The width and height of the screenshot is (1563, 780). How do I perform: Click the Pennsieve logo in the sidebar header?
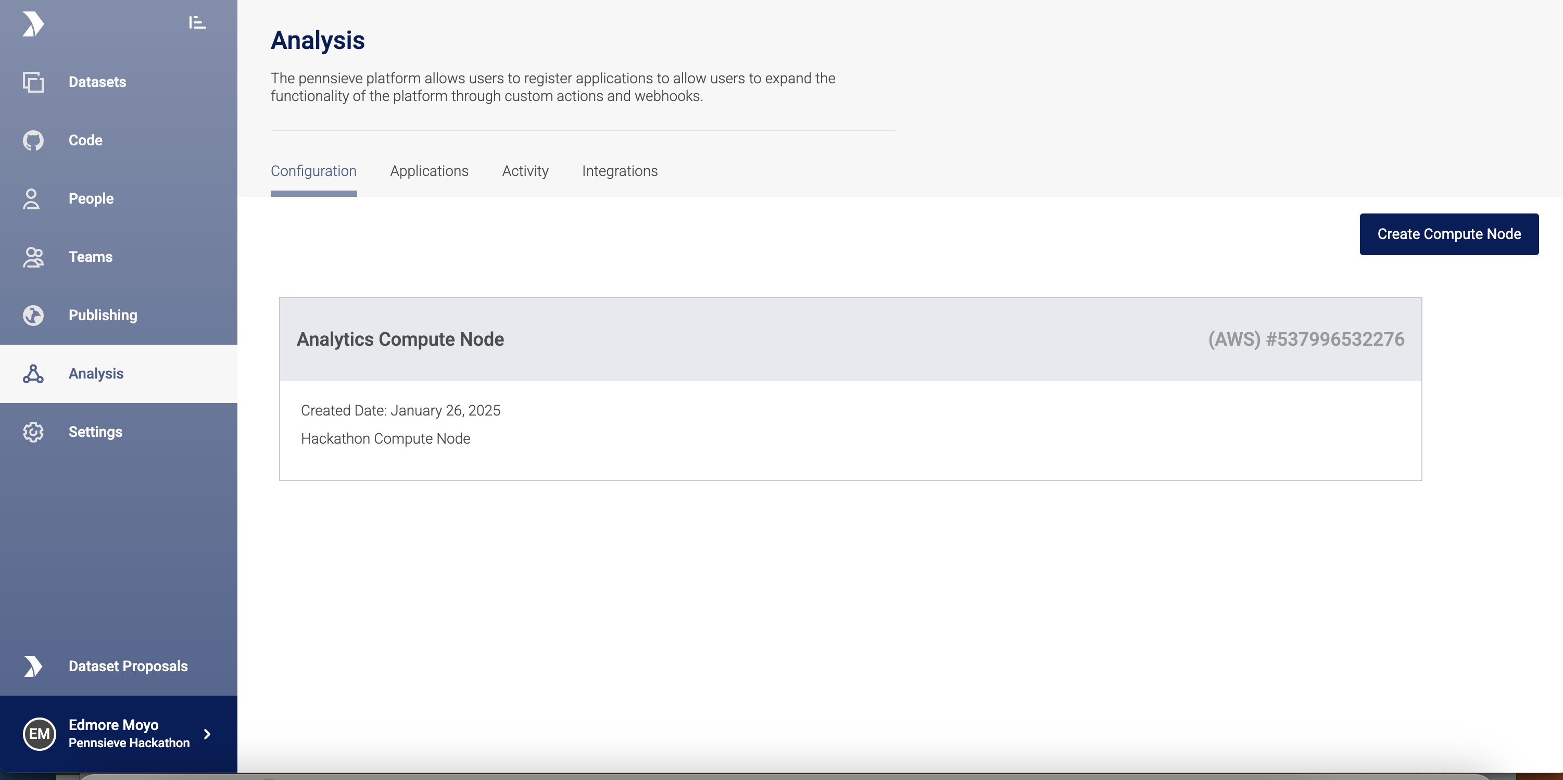click(33, 24)
